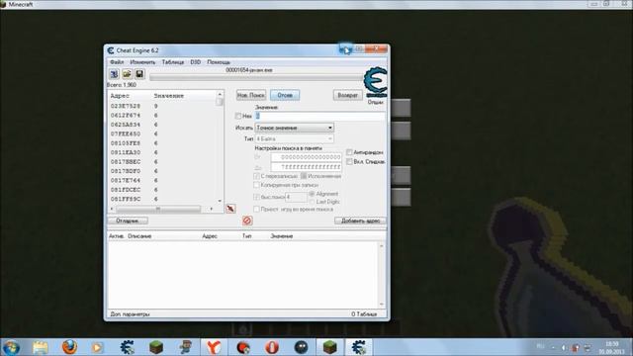This screenshot has width=633, height=356.
Task: Click the fast scan alignment value field
Action: tap(296, 197)
